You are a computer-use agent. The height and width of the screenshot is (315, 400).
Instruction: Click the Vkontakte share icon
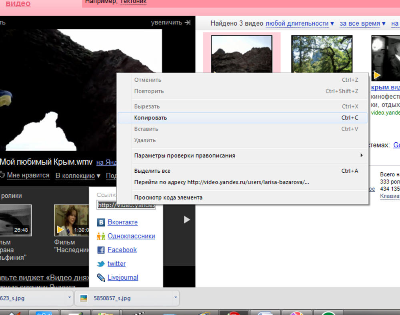(x=101, y=222)
